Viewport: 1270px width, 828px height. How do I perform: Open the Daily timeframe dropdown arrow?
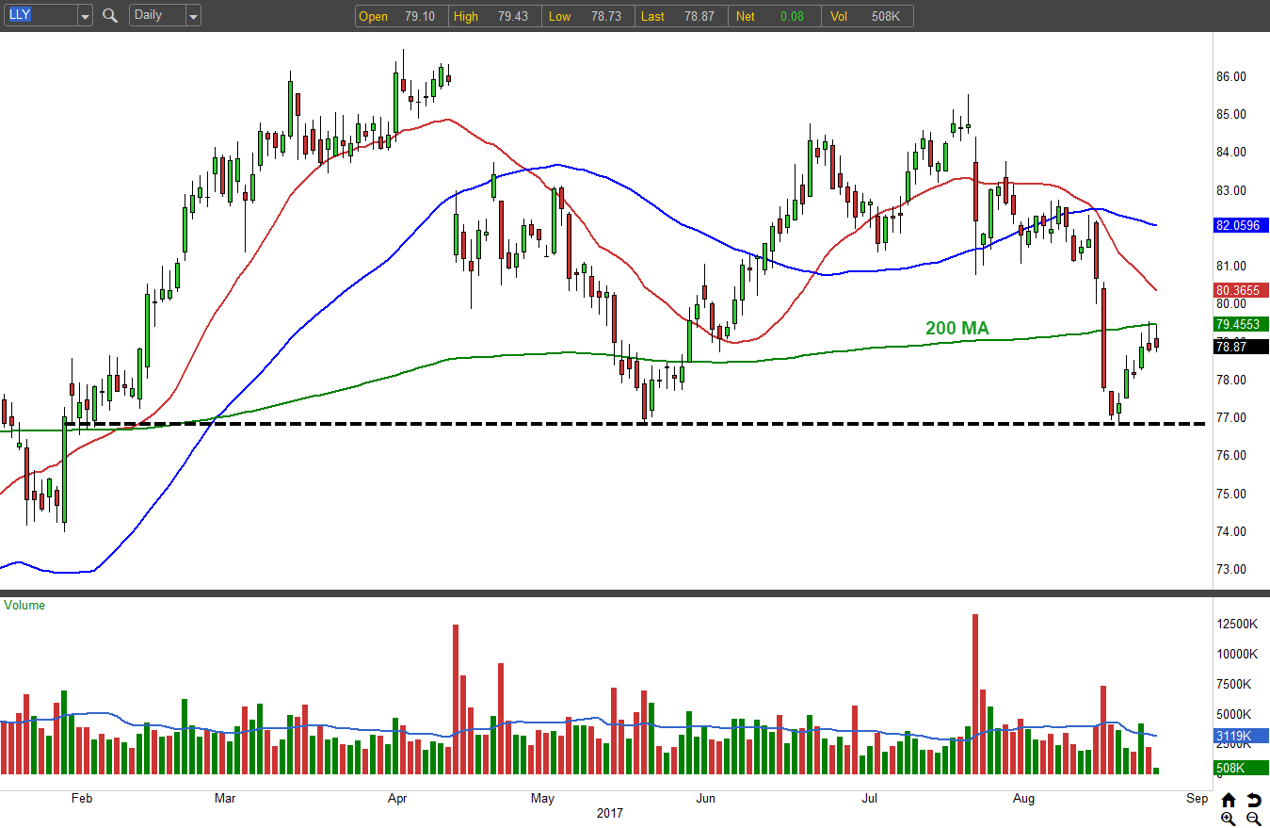tap(193, 16)
